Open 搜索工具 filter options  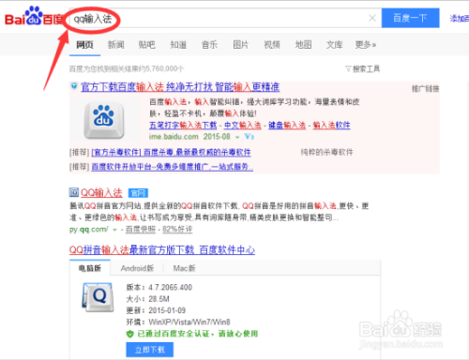coord(363,68)
